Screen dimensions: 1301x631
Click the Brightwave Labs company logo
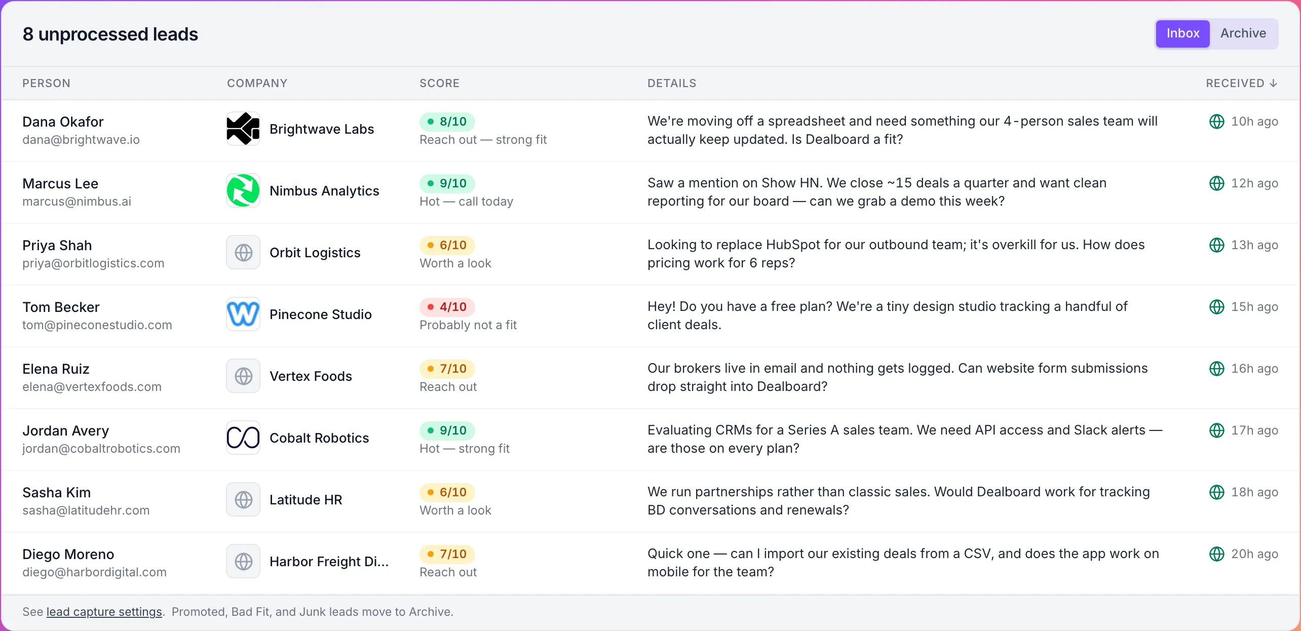pos(243,129)
